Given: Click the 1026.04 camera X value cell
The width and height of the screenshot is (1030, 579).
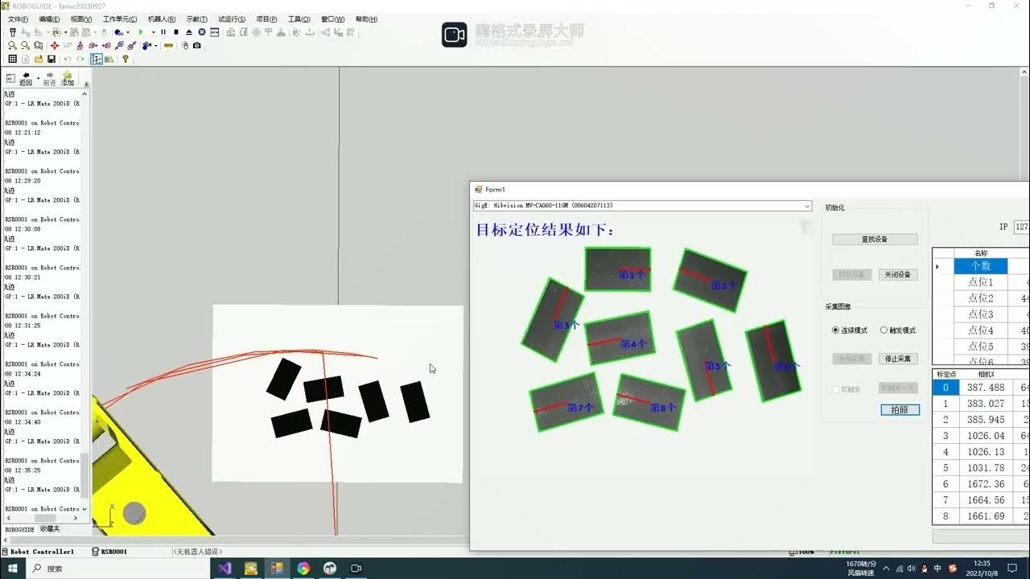Looking at the screenshot, I should tap(986, 436).
